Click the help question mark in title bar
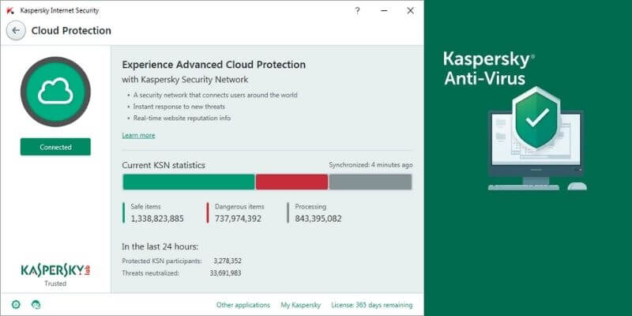This screenshot has height=316, width=632. pyautogui.click(x=357, y=10)
